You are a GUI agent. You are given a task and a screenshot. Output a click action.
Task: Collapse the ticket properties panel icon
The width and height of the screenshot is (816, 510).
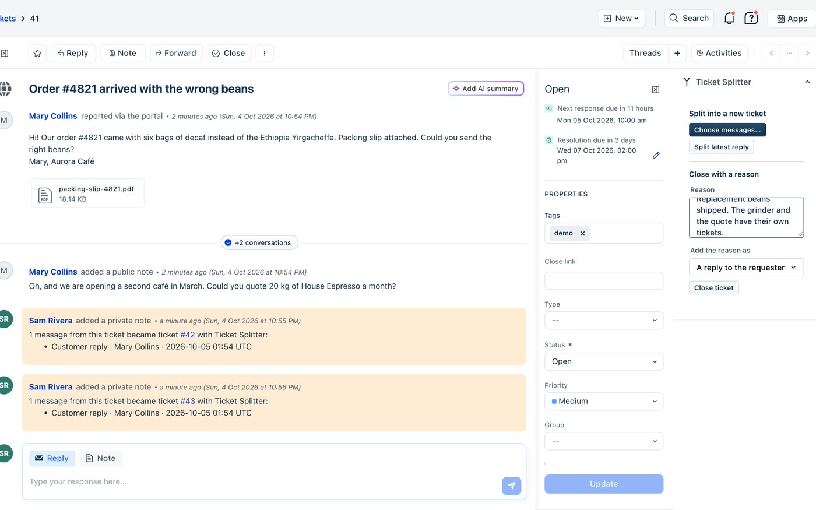point(656,89)
